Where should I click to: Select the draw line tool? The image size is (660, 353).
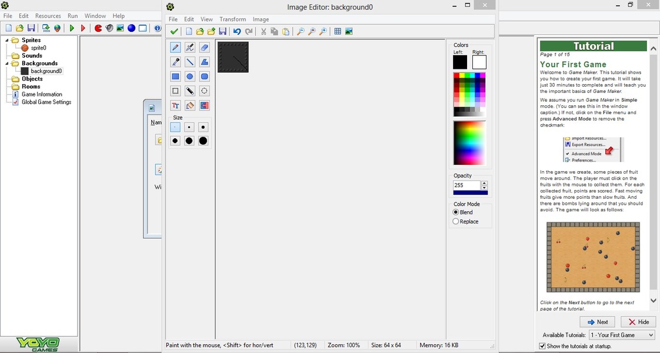190,62
